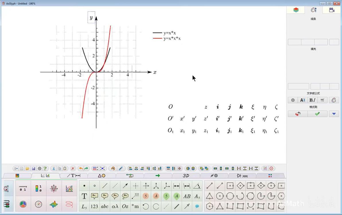Viewport: 342px width, 215px height.
Task: Open the triangle and circle shapes tab
Action: pos(102,176)
